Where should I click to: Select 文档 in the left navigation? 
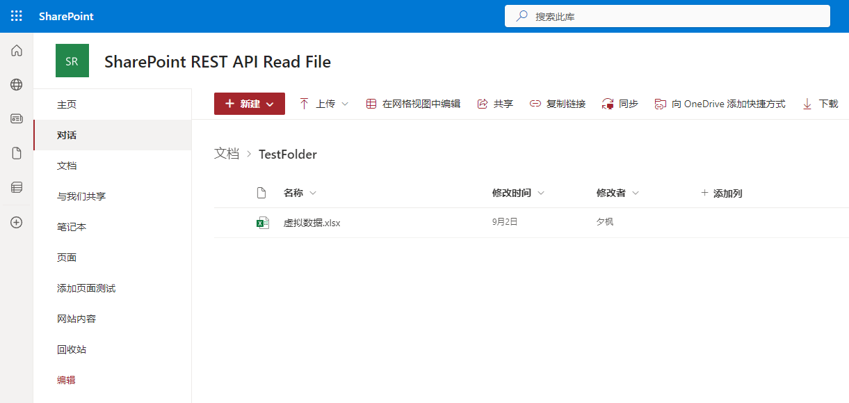point(67,166)
